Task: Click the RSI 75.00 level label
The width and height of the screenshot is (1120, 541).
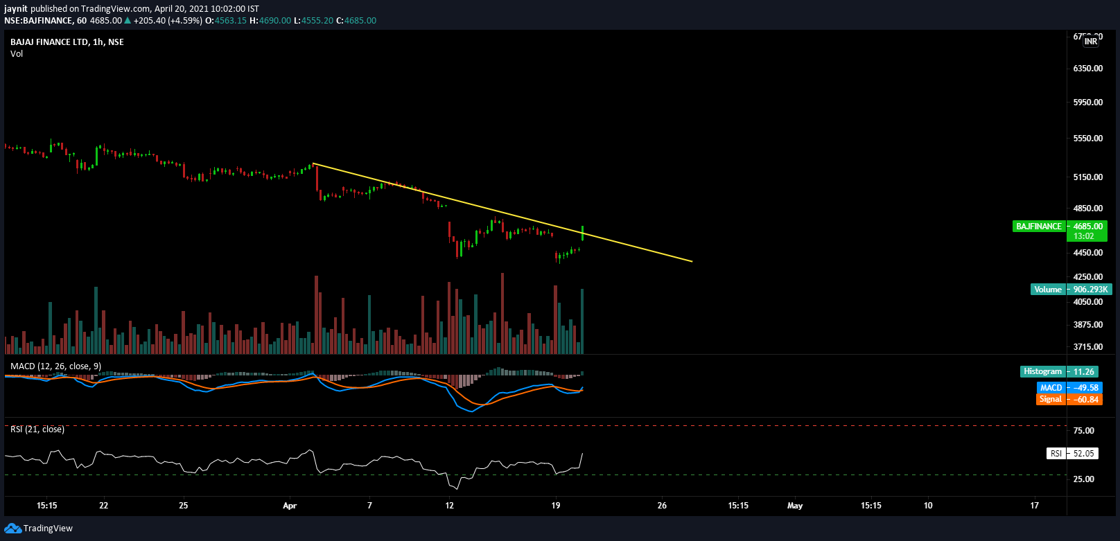Action: (x=1084, y=431)
